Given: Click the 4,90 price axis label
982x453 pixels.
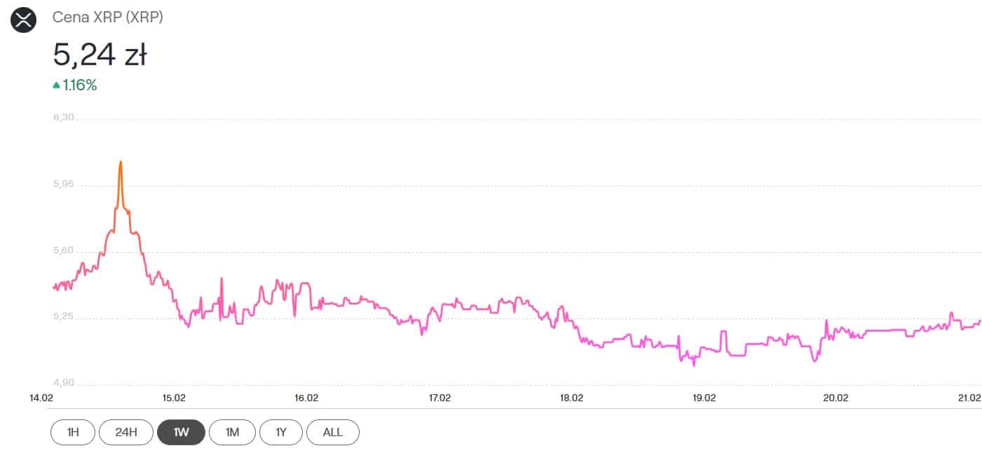Looking at the screenshot, I should 64,383.
